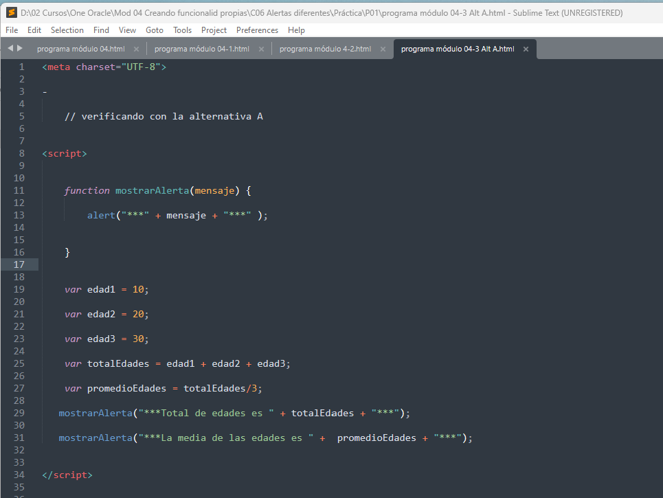Click line number 1 in the gutter
The image size is (663, 498).
point(22,67)
